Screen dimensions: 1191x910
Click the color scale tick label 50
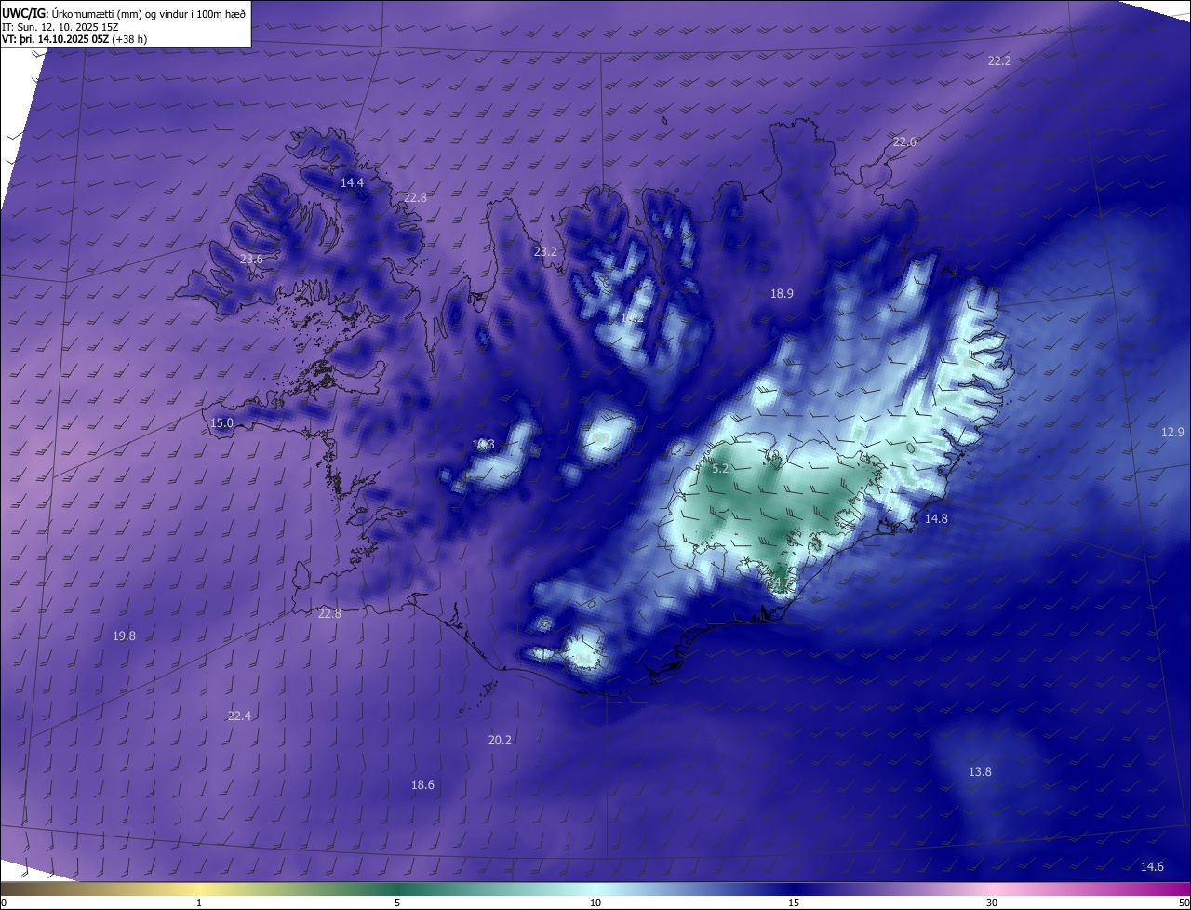coord(1184,903)
